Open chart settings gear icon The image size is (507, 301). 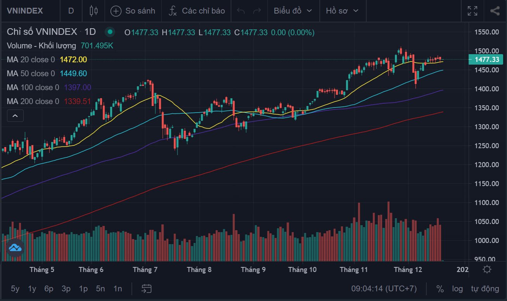tap(487, 269)
